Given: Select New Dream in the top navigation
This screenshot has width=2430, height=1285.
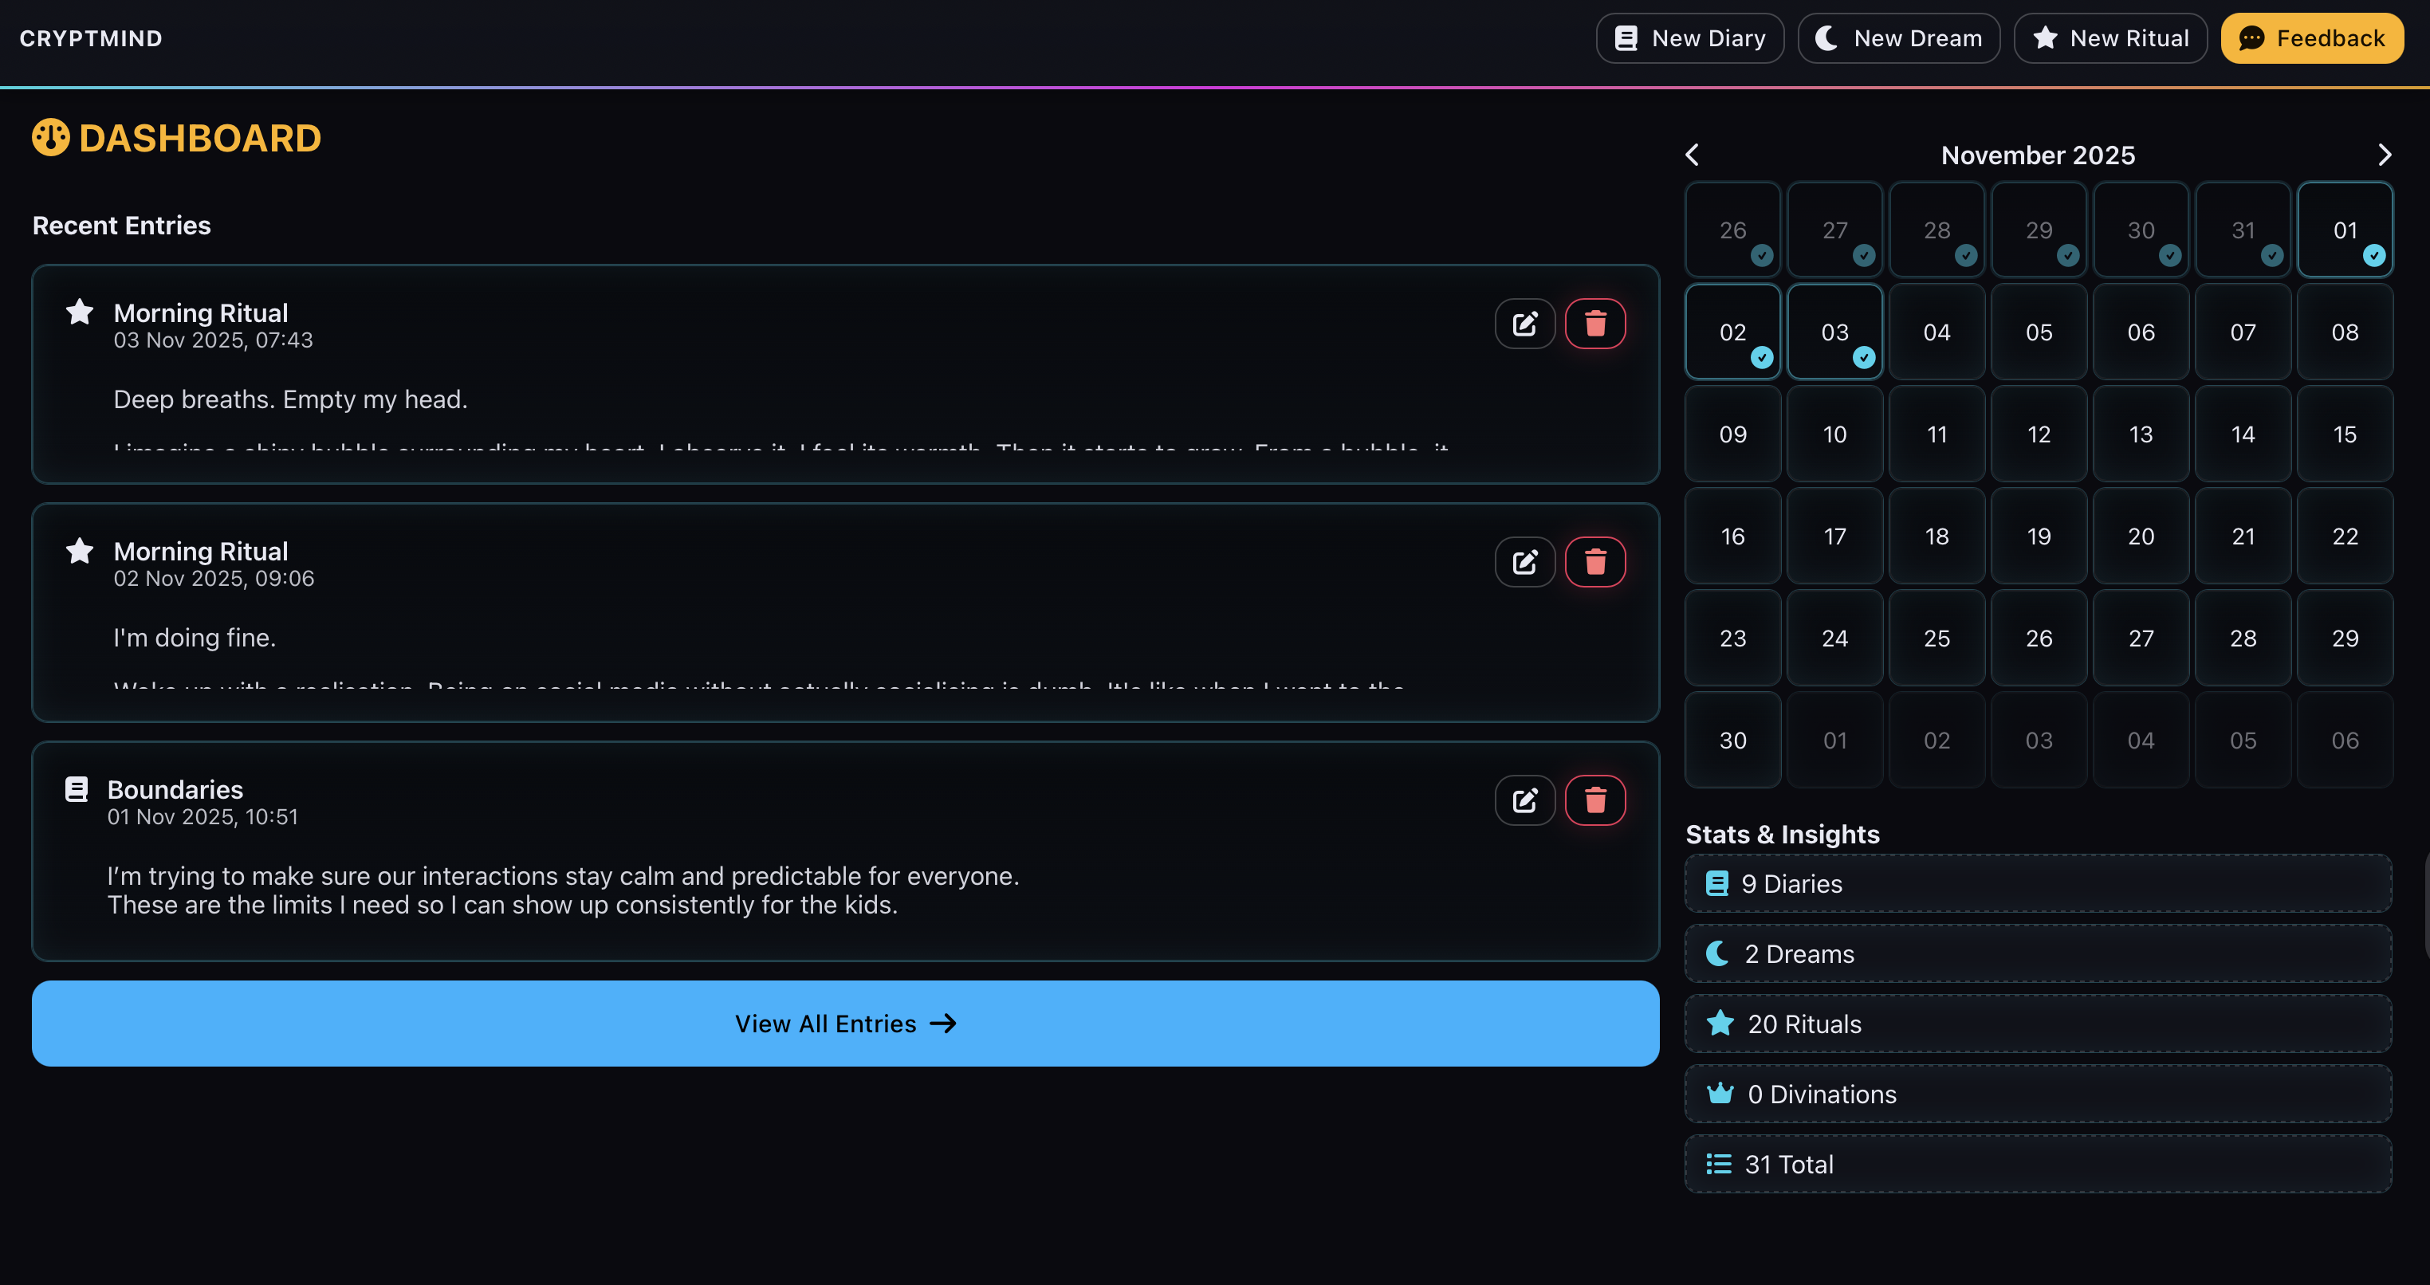Looking at the screenshot, I should tap(1898, 37).
